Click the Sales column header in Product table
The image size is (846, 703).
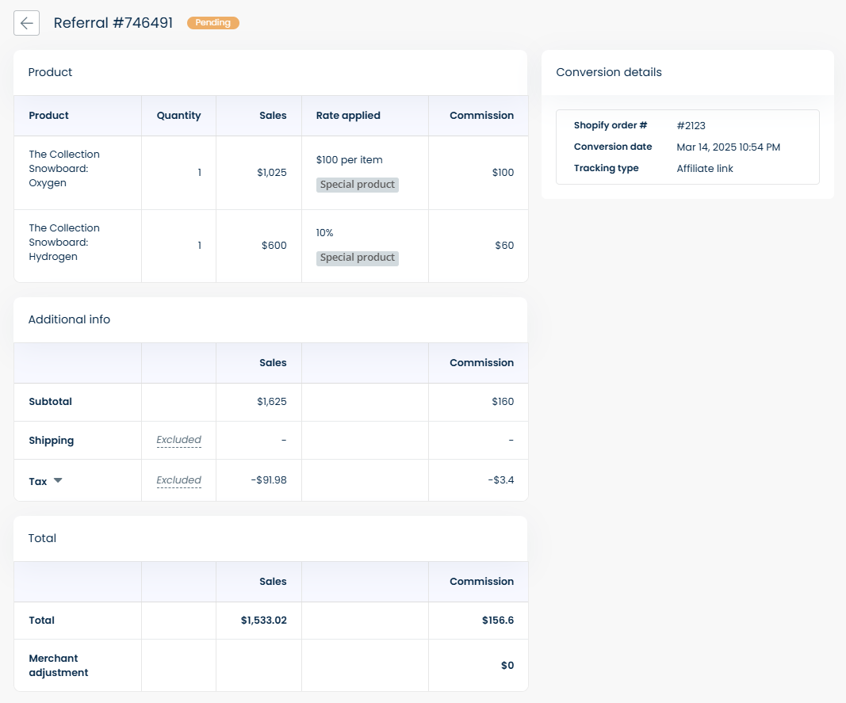click(x=273, y=116)
